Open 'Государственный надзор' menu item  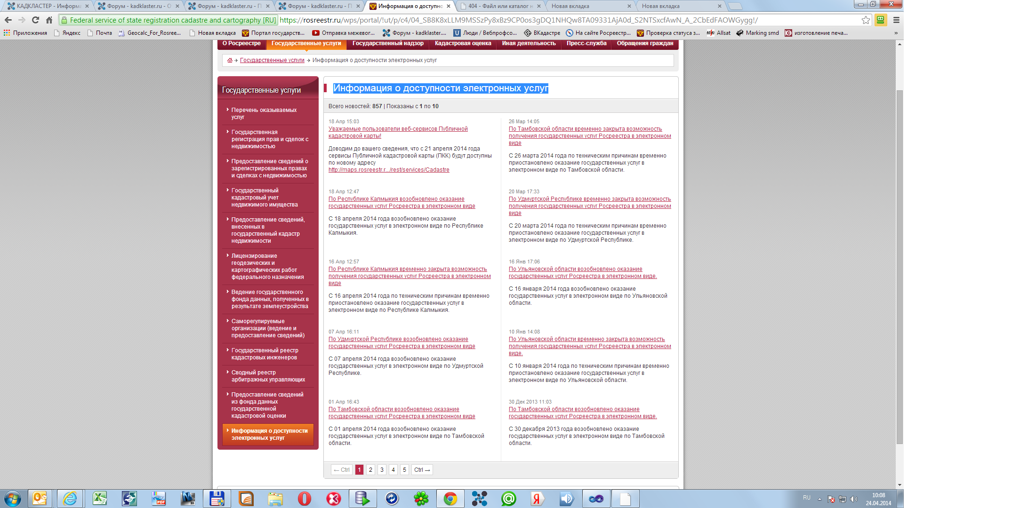(388, 43)
